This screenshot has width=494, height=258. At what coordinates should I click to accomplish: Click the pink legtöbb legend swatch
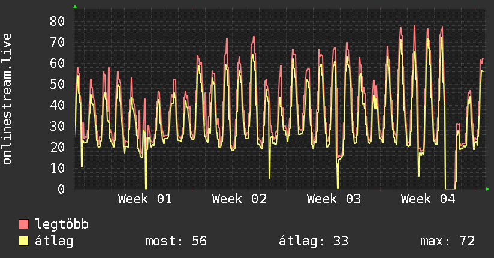23,224
